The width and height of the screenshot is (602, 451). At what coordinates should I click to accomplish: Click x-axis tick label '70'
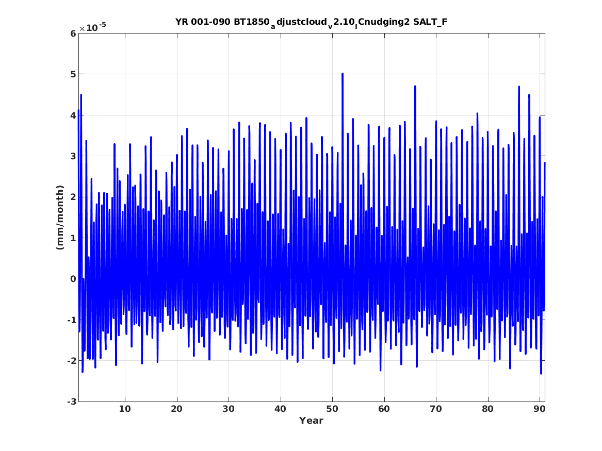[436, 409]
